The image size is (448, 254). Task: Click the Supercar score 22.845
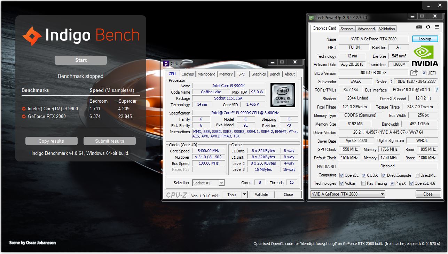(x=125, y=117)
